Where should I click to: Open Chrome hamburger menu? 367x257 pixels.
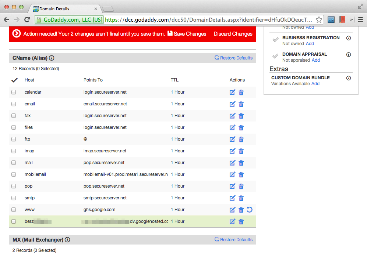coord(360,20)
